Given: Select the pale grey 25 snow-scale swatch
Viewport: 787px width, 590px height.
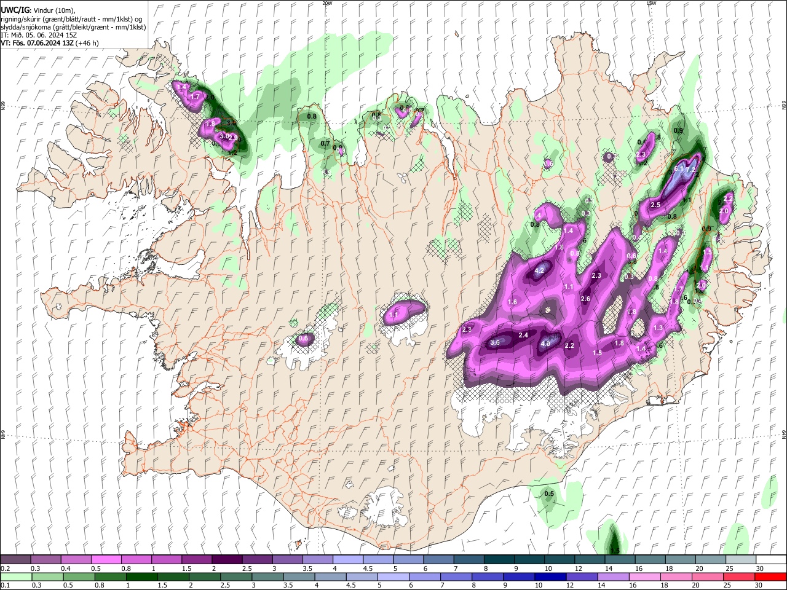Looking at the screenshot, I should (741, 560).
